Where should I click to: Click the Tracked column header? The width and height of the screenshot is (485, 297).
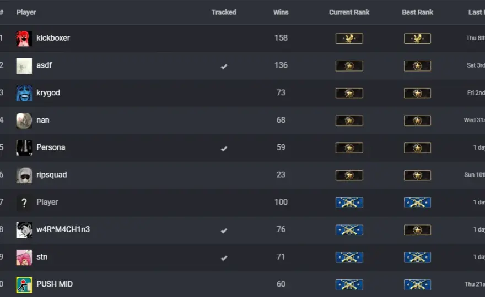[x=224, y=12]
